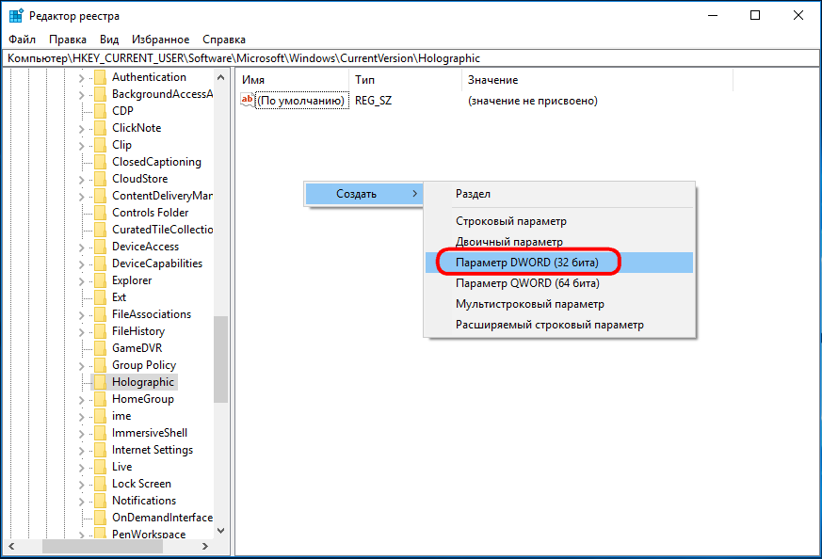Click the ClickNote folder icon
The height and width of the screenshot is (559, 822).
pyautogui.click(x=100, y=128)
